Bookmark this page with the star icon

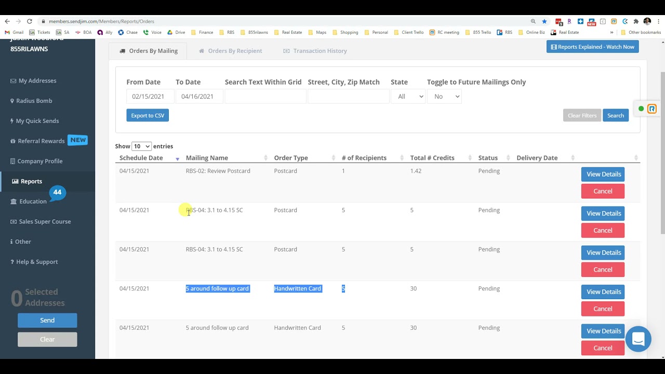point(544,21)
